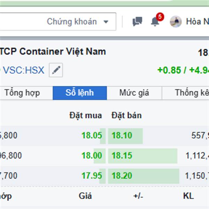The image size is (209, 209).
Task: Click the red notification badge showing 5
Action: click(x=160, y=17)
